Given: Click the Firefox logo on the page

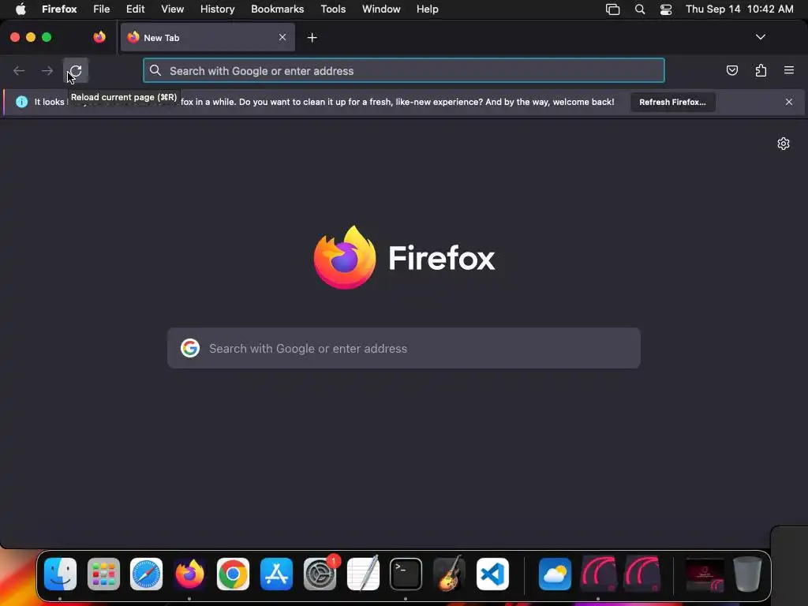Looking at the screenshot, I should [x=345, y=257].
